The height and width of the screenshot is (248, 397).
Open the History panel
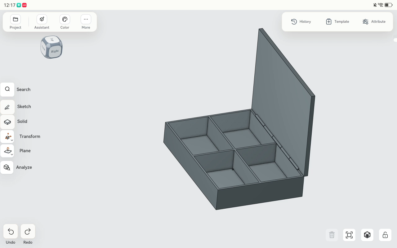[301, 21]
